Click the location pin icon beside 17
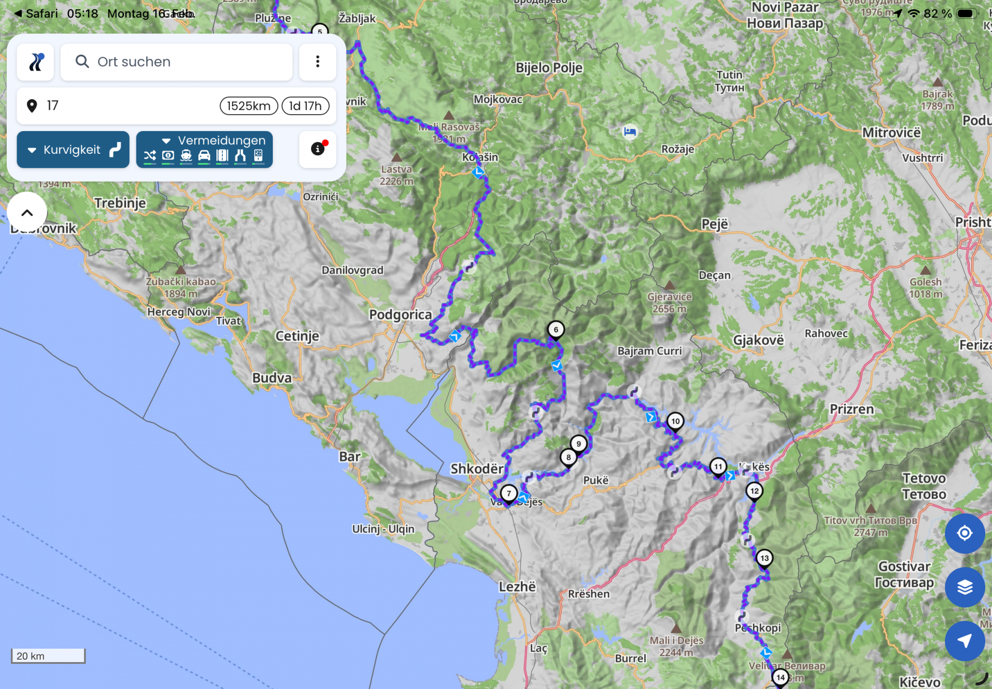This screenshot has height=689, width=992. pyautogui.click(x=32, y=106)
